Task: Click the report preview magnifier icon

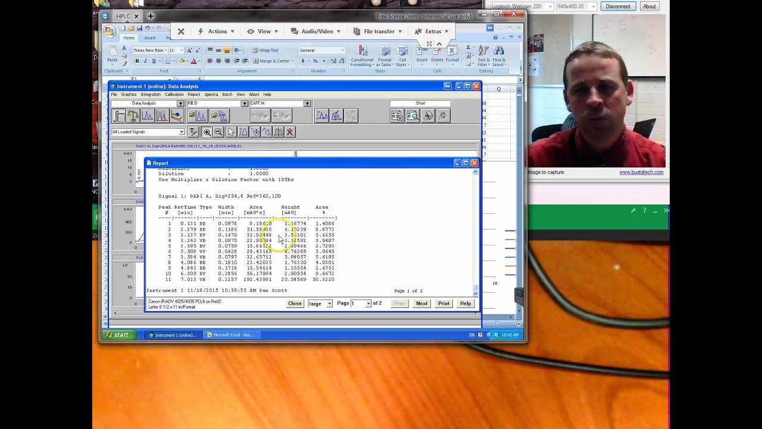Action: pyautogui.click(x=413, y=116)
